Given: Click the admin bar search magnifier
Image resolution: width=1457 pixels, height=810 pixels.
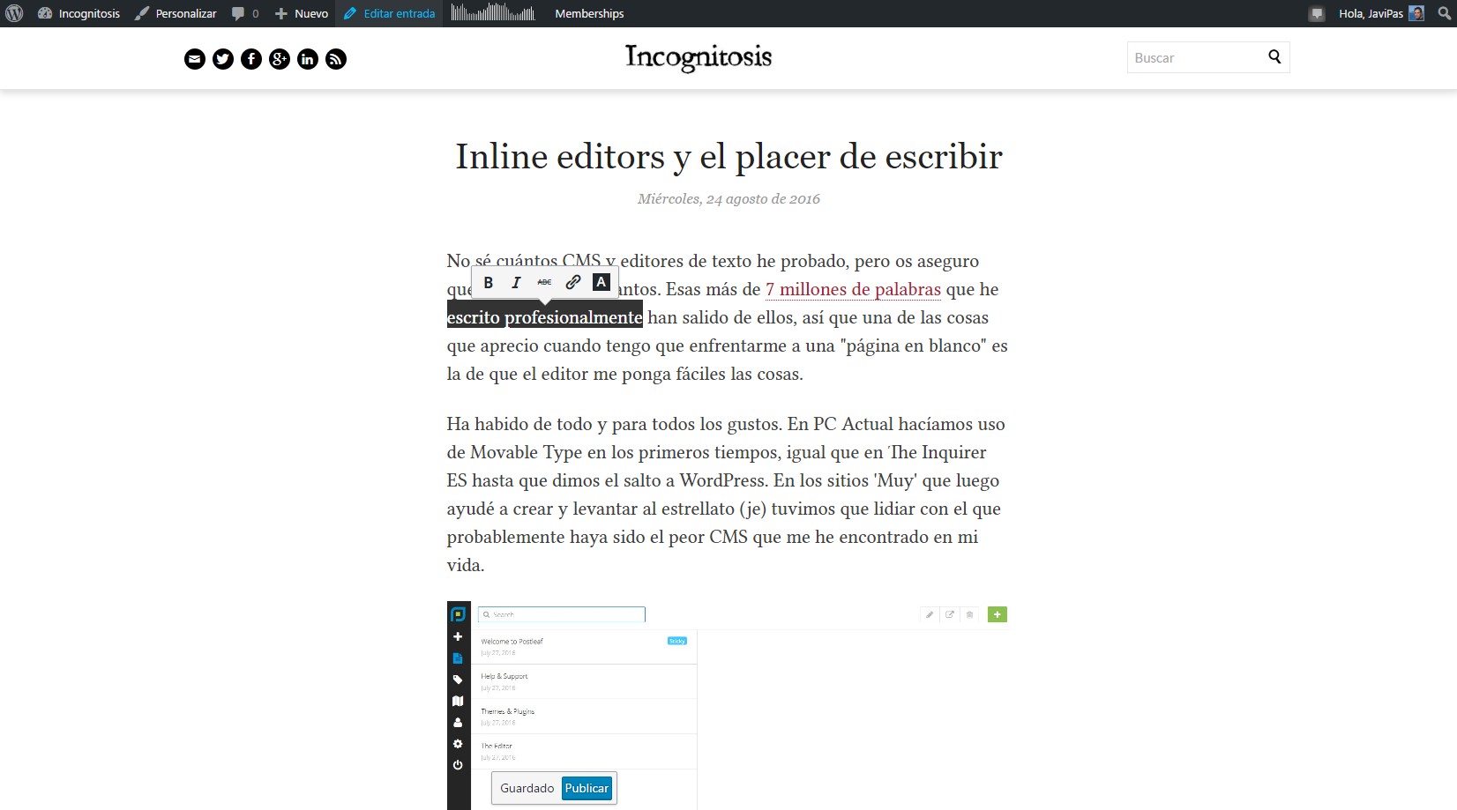Looking at the screenshot, I should point(1444,13).
